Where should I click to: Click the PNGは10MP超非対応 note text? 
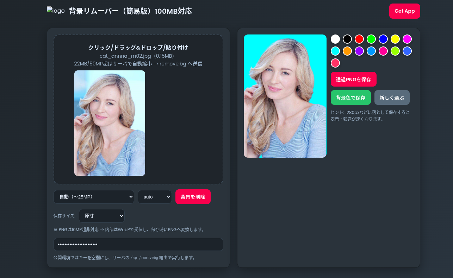pos(129,229)
